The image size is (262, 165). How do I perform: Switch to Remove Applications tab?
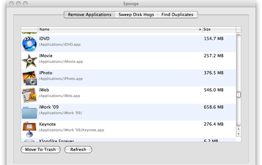pyautogui.click(x=89, y=15)
